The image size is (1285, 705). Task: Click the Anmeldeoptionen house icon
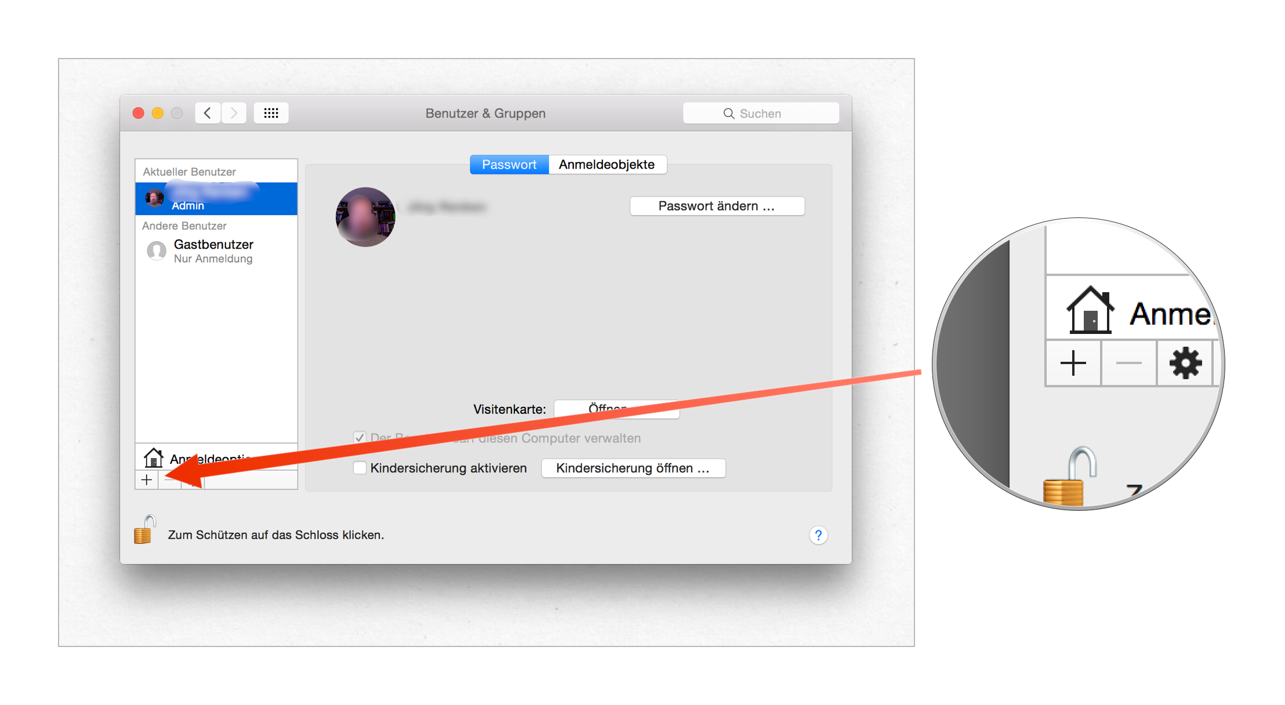153,458
